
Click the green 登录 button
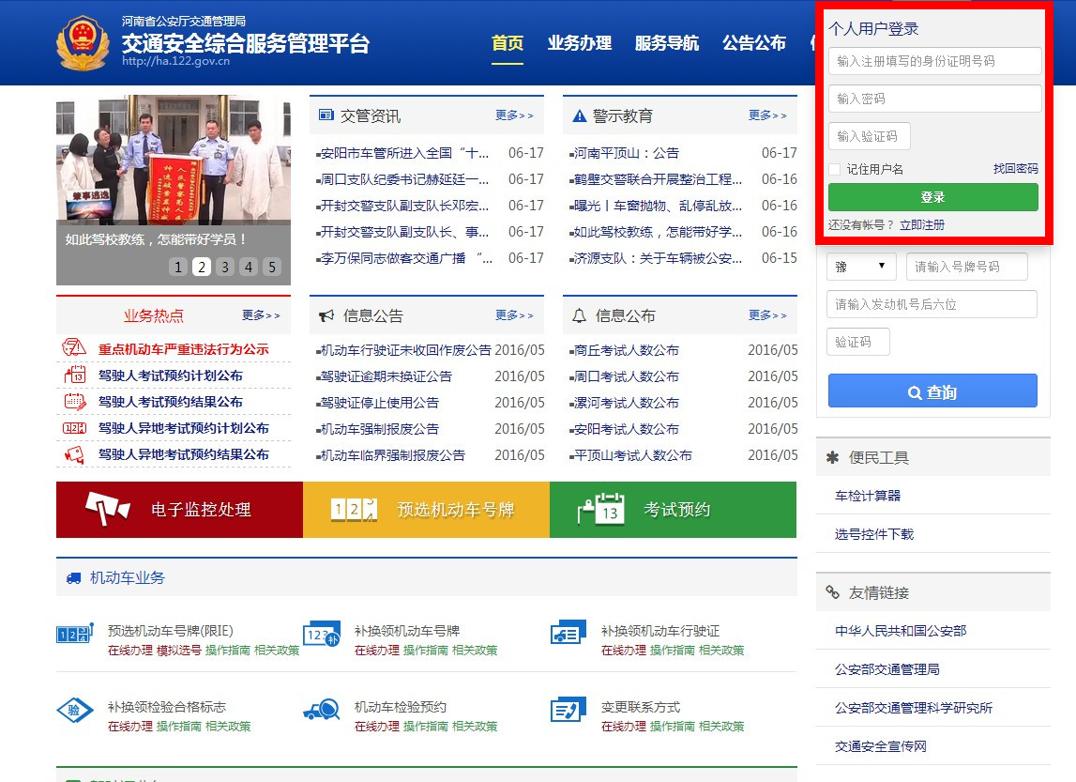933,197
